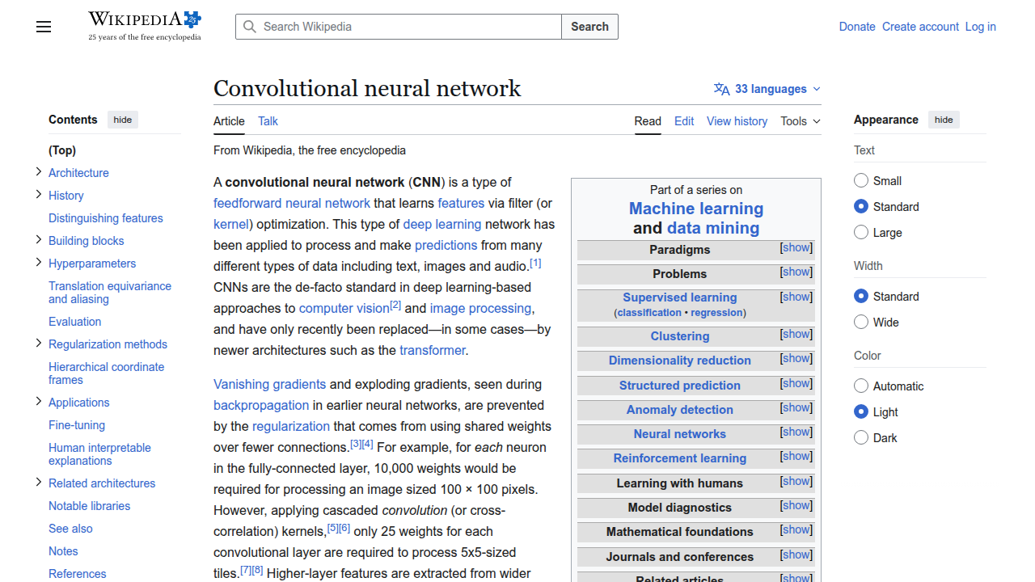1035x582 pixels.
Task: Hide the Contents panel
Action: 123,120
